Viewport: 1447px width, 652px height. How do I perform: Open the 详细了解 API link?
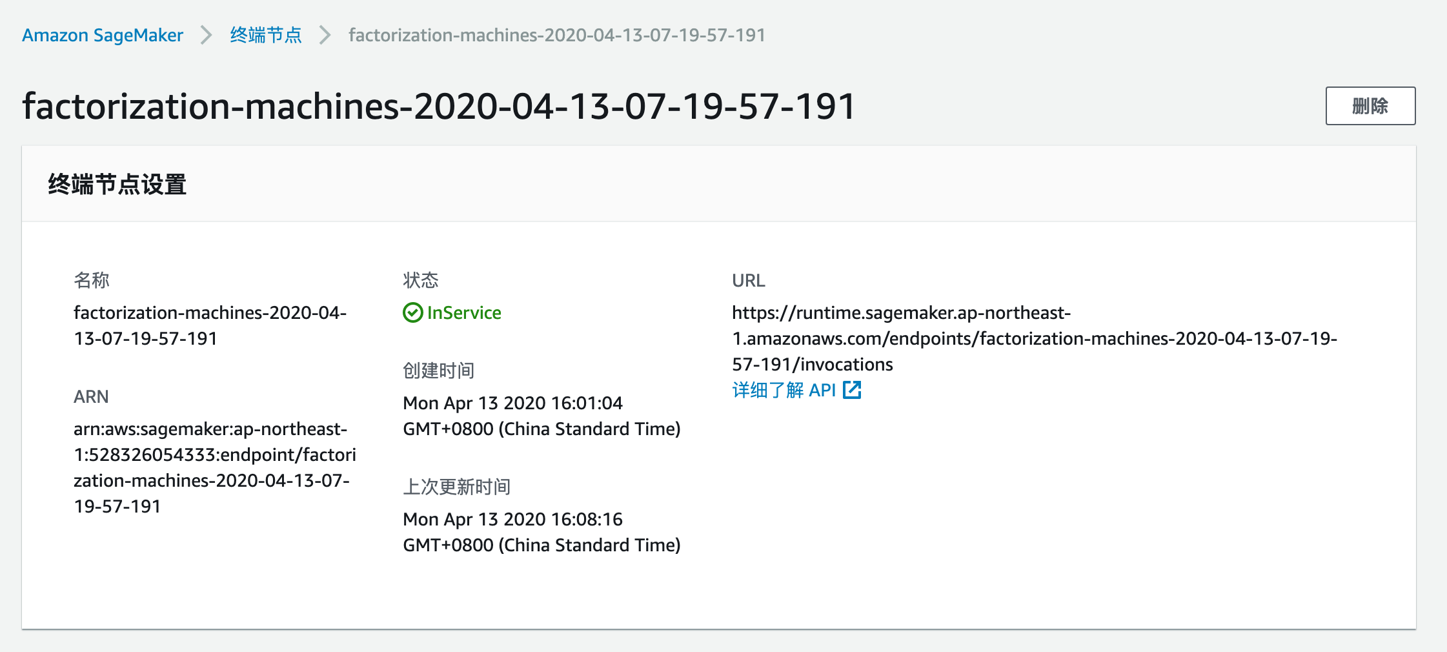point(784,390)
